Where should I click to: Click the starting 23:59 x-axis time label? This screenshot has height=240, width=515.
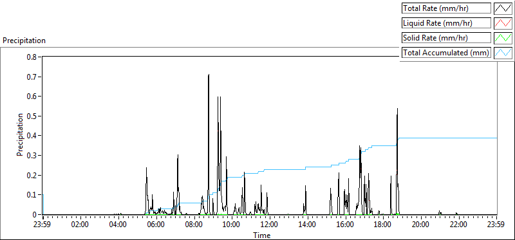pyautogui.click(x=43, y=225)
